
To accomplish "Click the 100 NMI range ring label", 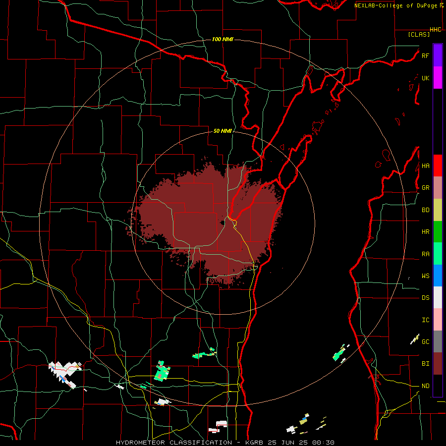I will pyautogui.click(x=223, y=39).
